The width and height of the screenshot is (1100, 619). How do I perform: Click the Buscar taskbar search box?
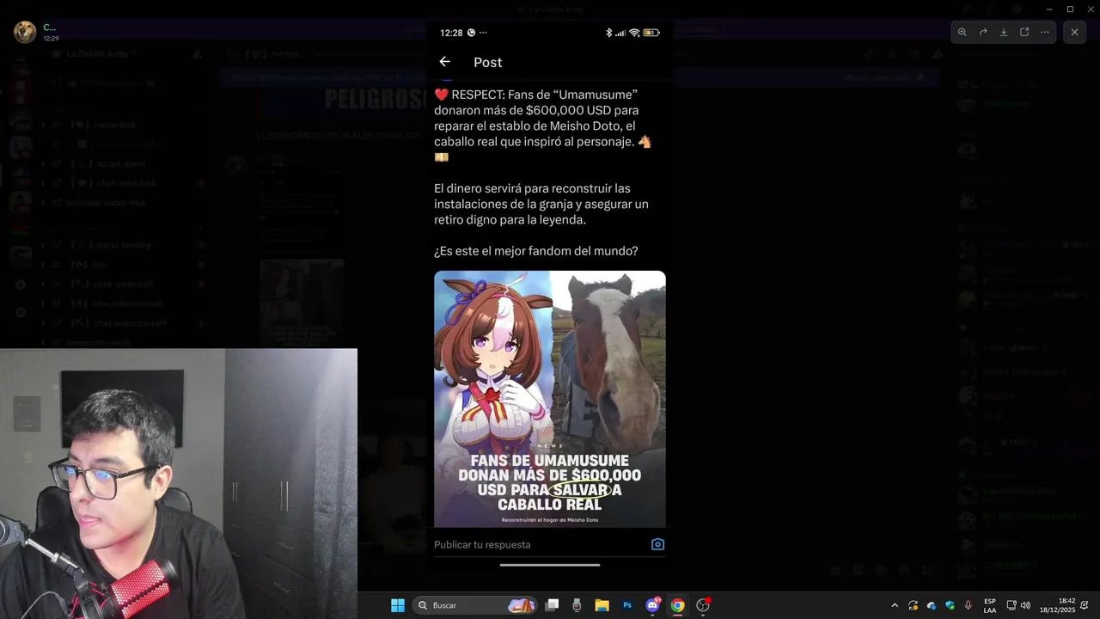(x=475, y=605)
